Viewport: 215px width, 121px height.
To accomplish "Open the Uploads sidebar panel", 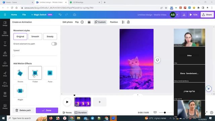I will 5,64.
